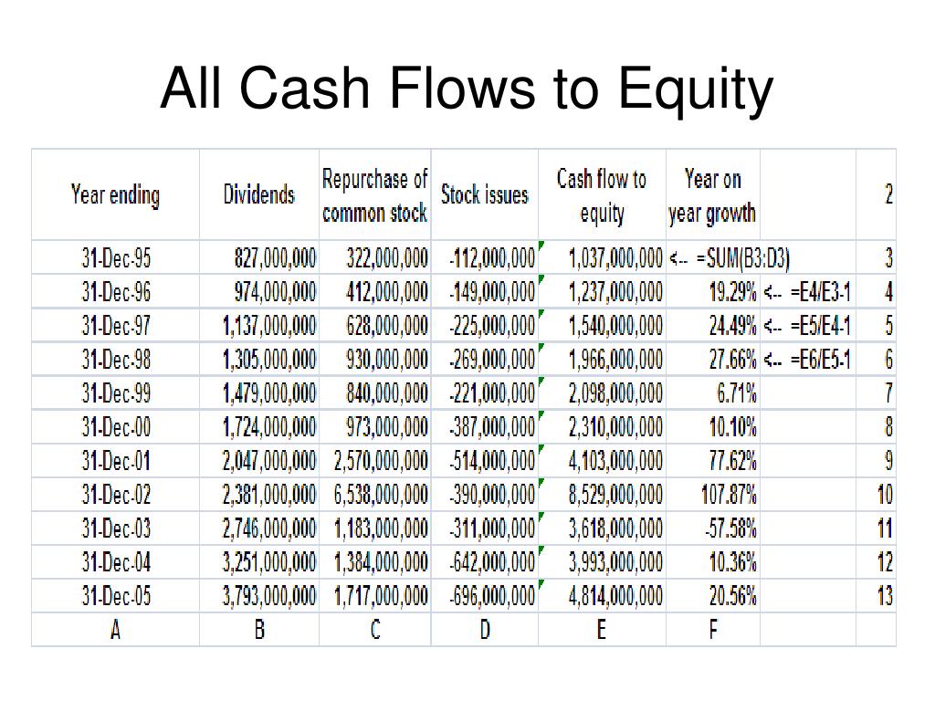The height and width of the screenshot is (701, 935).
Task: Click column letter E label
Action: [x=602, y=629]
